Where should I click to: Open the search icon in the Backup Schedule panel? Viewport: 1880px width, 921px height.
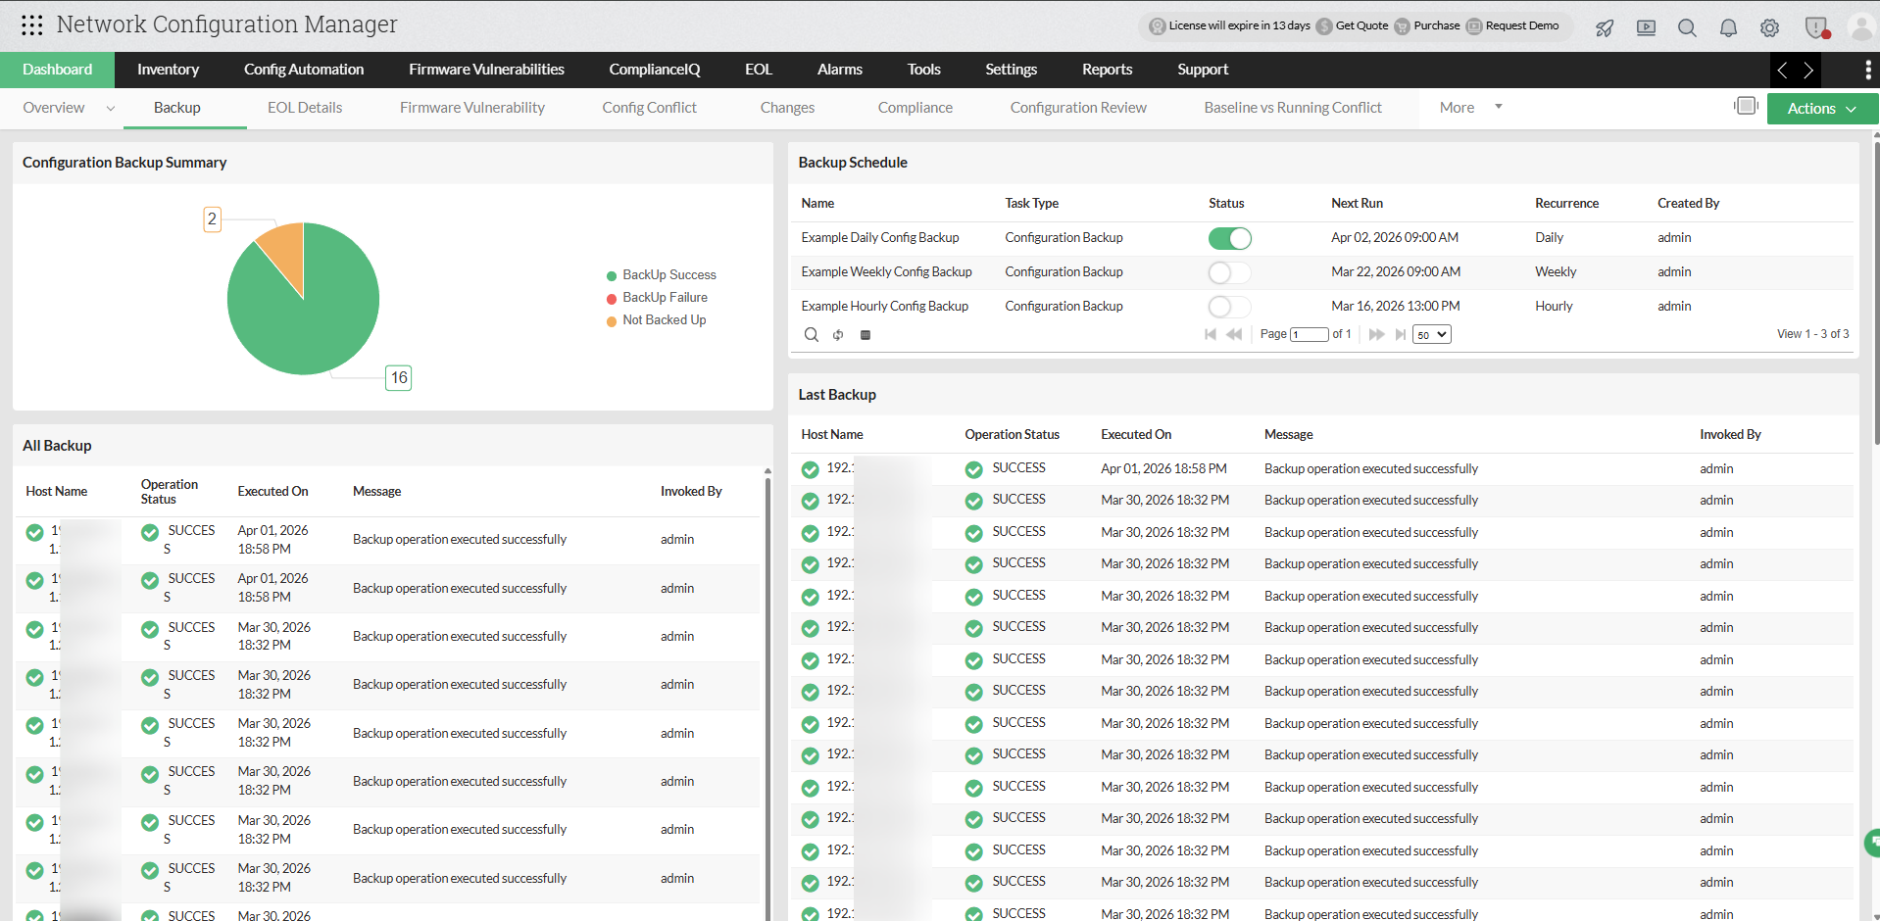tap(811, 334)
